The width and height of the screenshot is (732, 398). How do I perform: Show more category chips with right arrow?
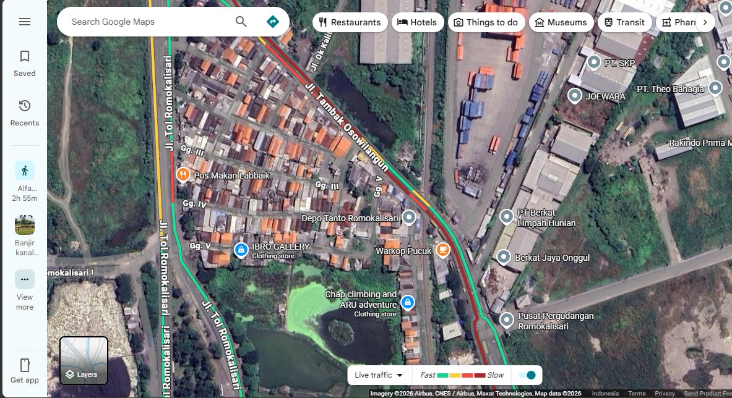tap(705, 22)
